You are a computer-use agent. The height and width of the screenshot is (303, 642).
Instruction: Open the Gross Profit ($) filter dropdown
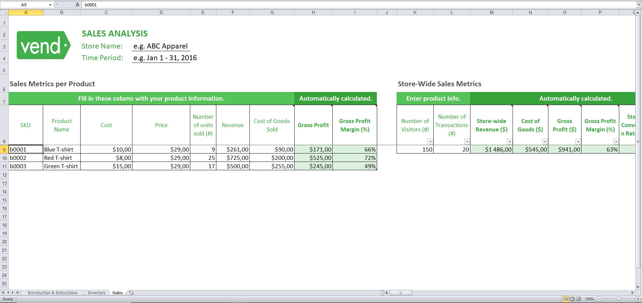(578, 141)
